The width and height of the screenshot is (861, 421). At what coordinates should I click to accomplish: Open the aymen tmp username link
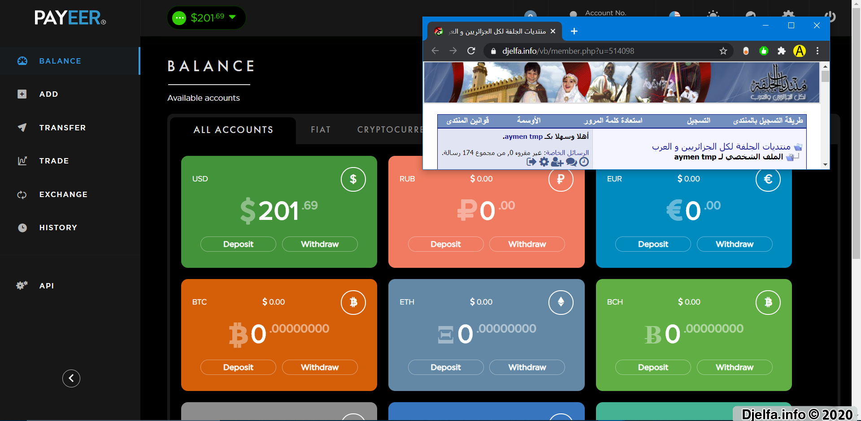(523, 137)
